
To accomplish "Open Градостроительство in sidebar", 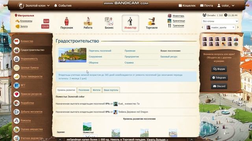I will tap(32, 50).
